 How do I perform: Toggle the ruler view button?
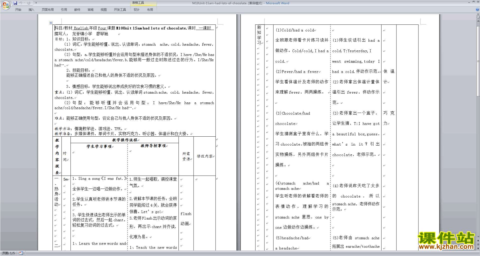pyautogui.click(x=478, y=17)
